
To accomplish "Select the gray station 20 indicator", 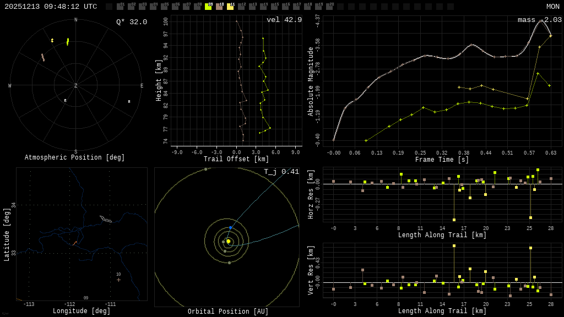I will click(x=329, y=7).
